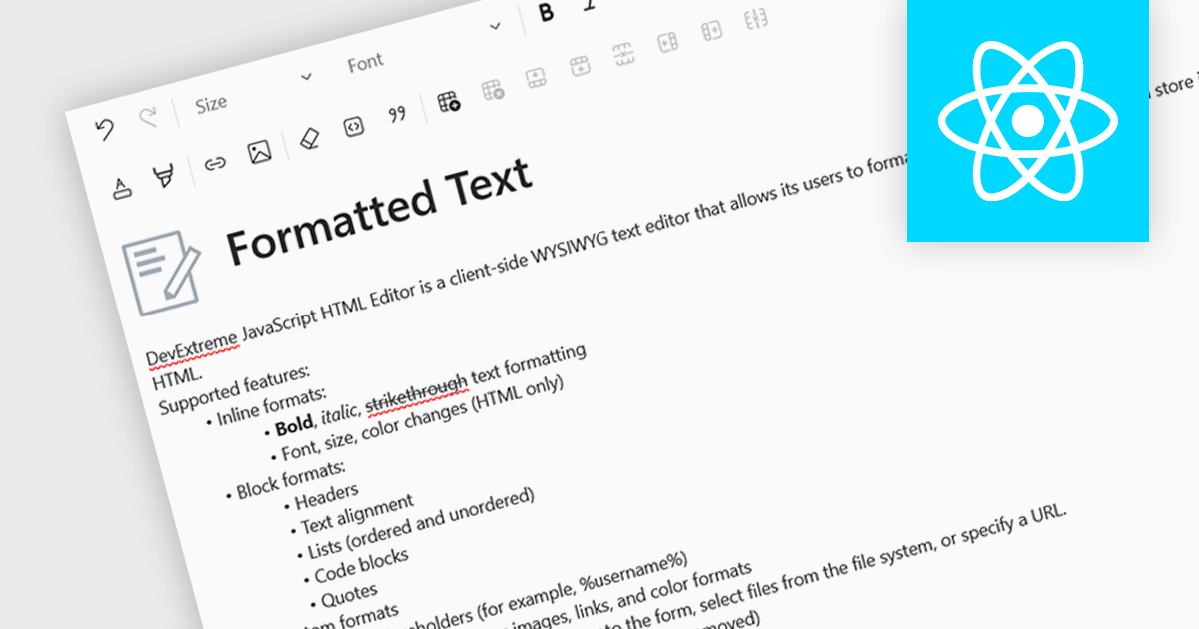
Task: Click the Undo arrow icon
Action: click(105, 129)
